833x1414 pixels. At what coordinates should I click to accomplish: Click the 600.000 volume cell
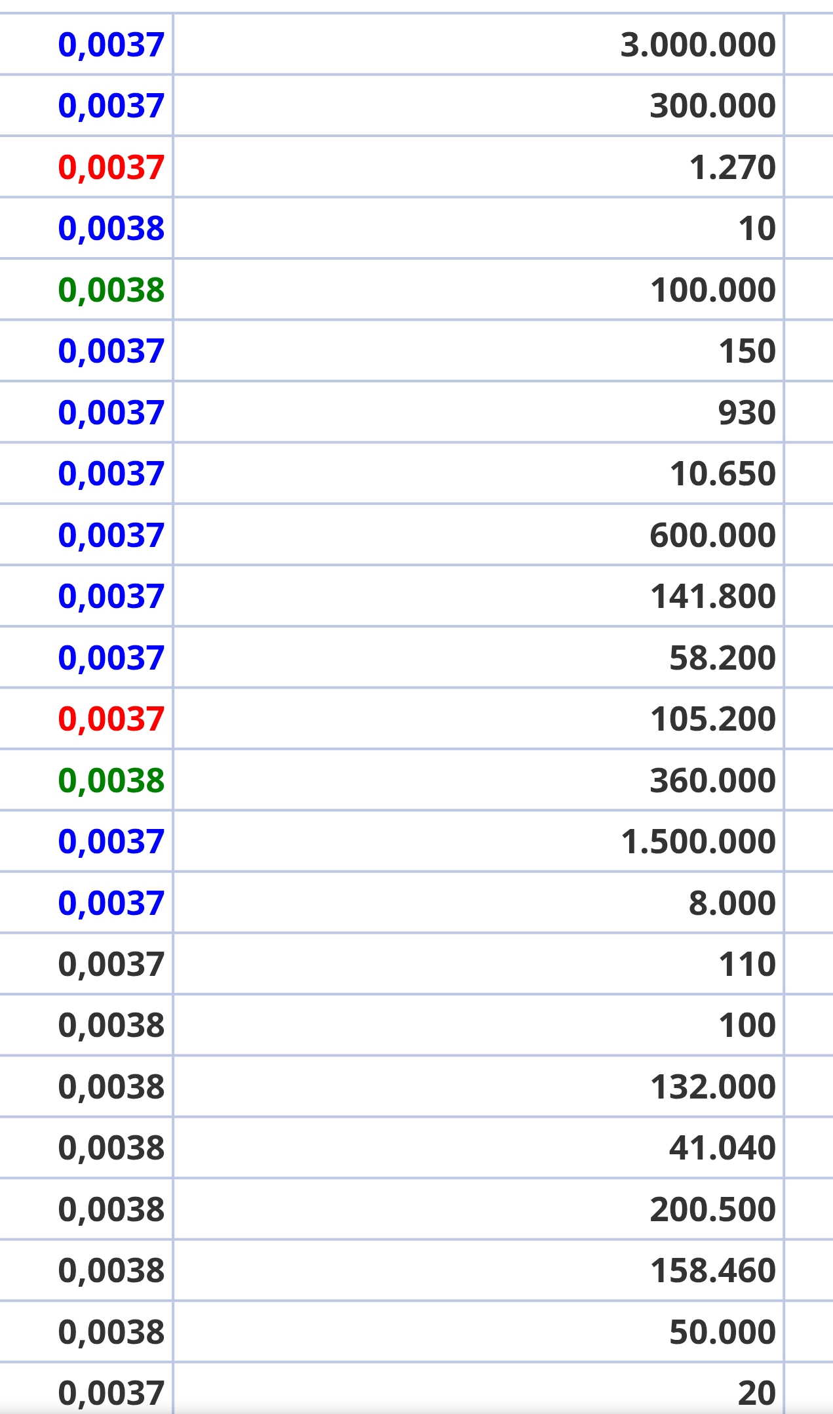(x=478, y=535)
